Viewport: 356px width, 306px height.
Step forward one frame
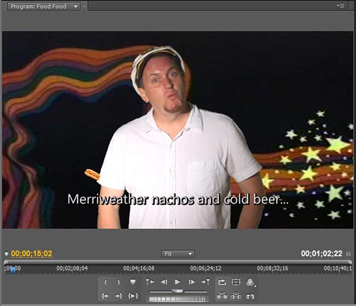[192, 282]
